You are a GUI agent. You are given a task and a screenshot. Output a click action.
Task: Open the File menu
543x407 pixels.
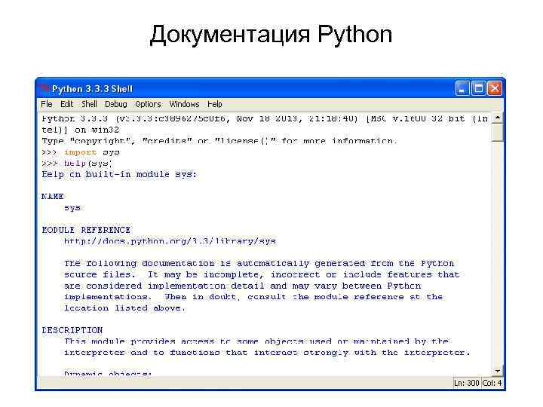[x=47, y=104]
